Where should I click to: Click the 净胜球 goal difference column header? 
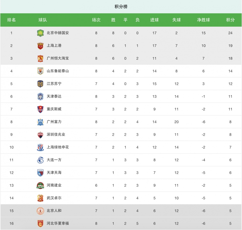[x=203, y=20]
